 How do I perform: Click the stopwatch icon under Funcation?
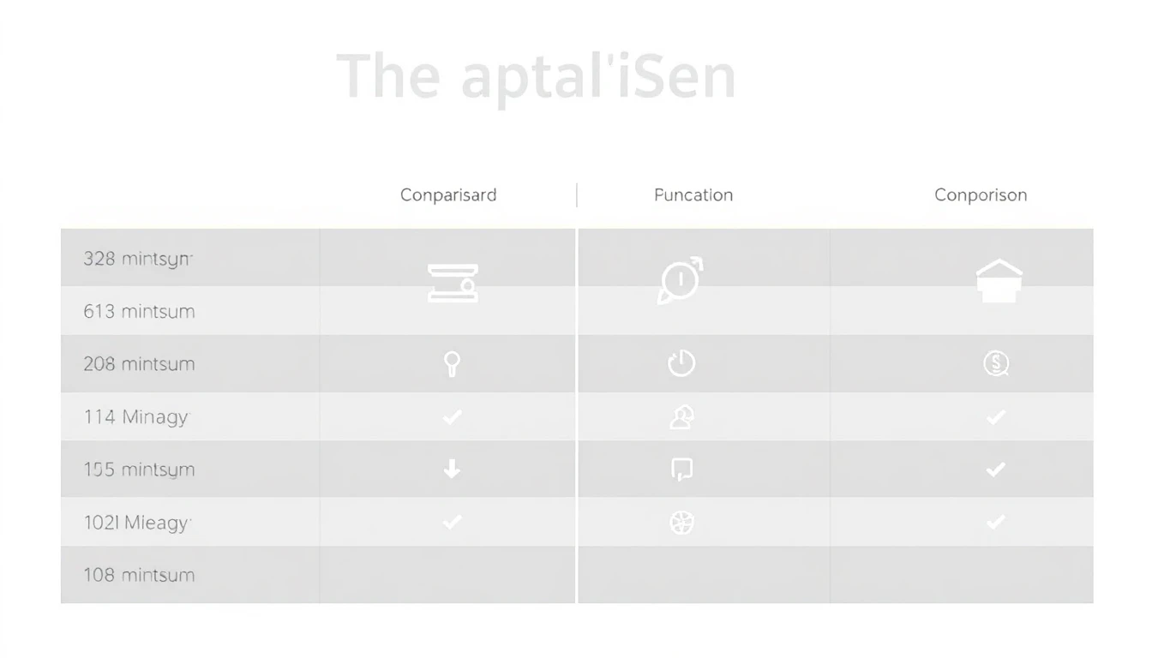pos(681,279)
